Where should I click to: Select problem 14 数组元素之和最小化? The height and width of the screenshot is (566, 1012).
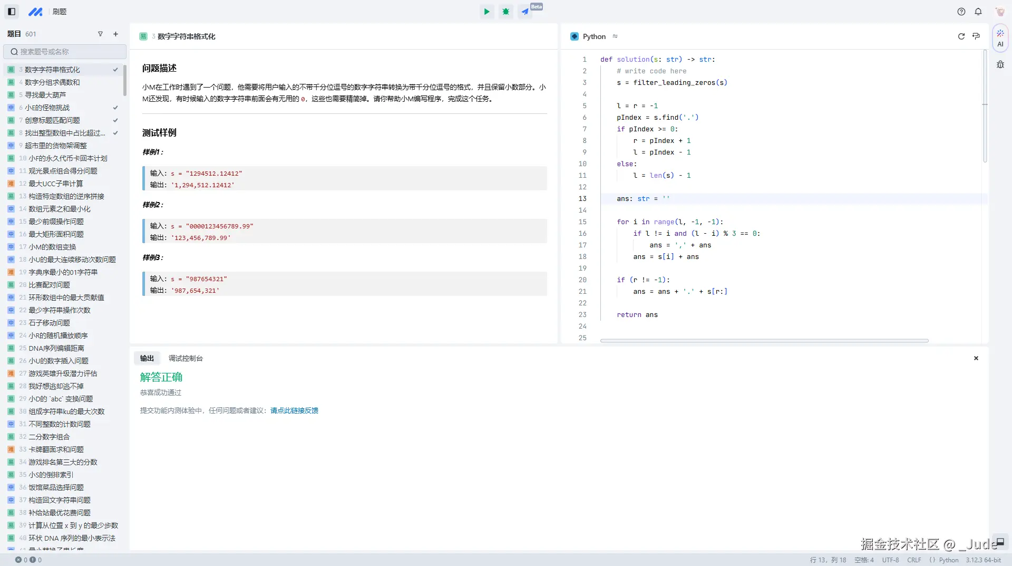pyautogui.click(x=63, y=209)
